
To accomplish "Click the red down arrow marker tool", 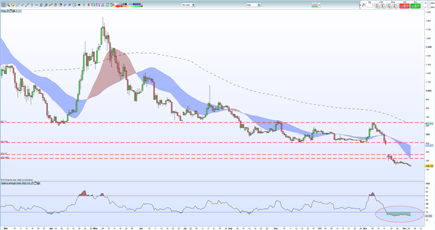I will tap(88, 4).
